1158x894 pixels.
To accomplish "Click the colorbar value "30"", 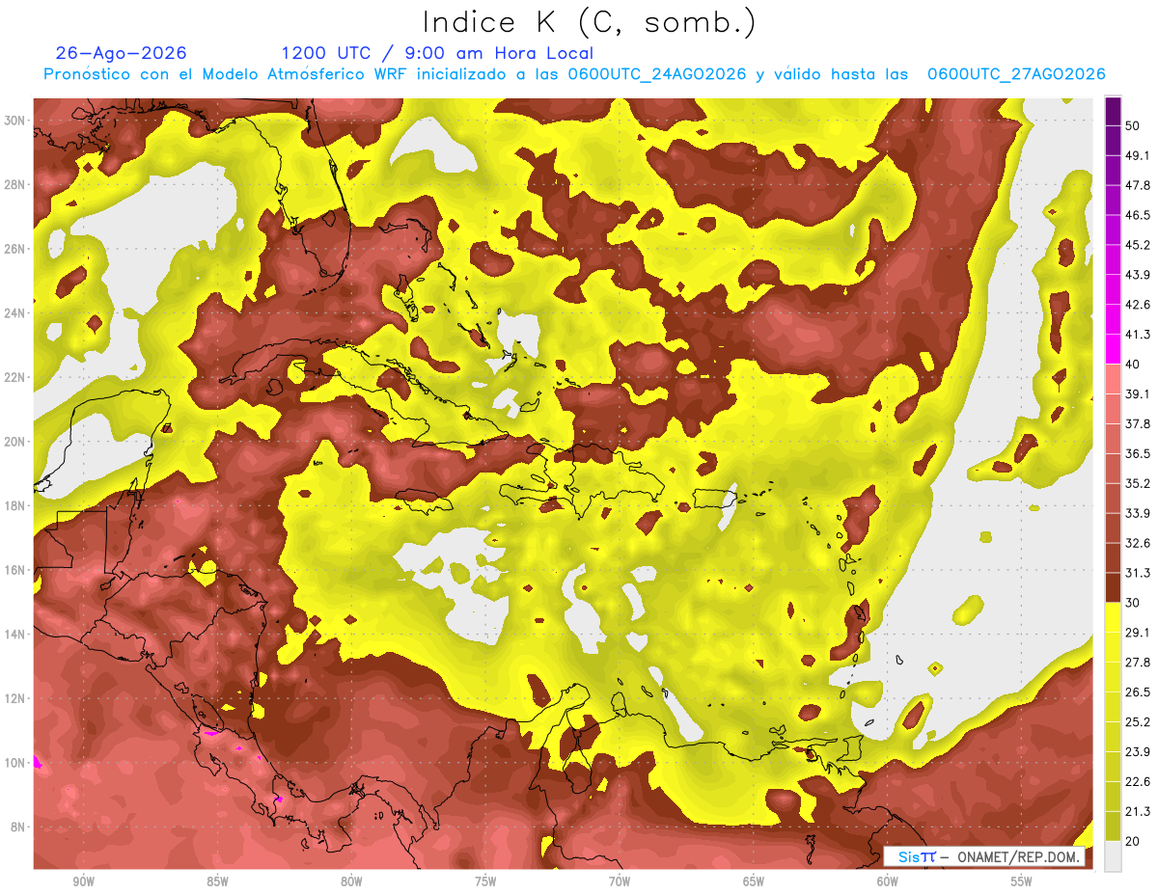I will (x=1133, y=603).
